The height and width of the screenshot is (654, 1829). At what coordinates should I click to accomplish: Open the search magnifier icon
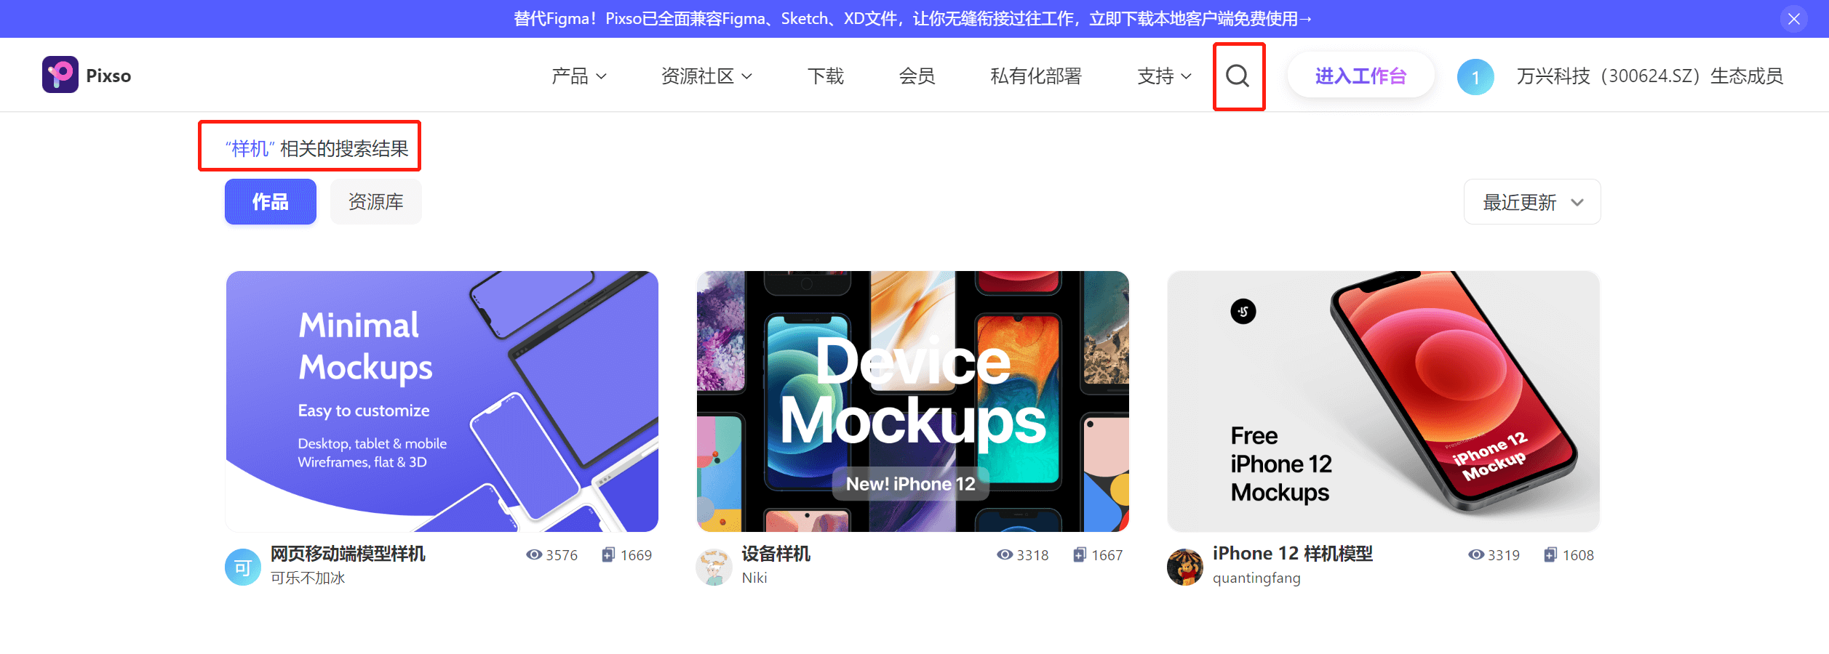1238,76
